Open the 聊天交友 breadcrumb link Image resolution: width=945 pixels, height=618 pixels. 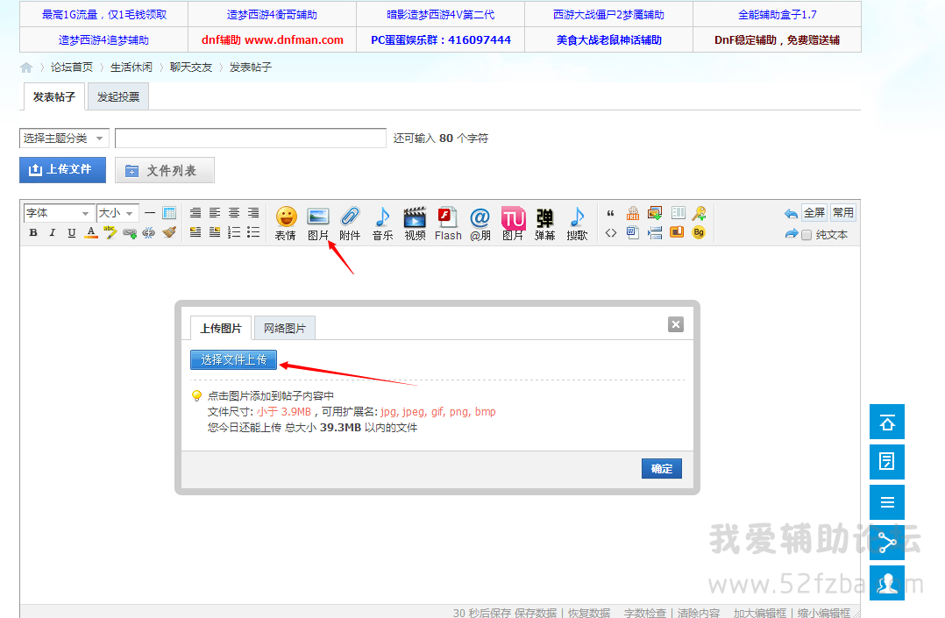[x=191, y=67]
